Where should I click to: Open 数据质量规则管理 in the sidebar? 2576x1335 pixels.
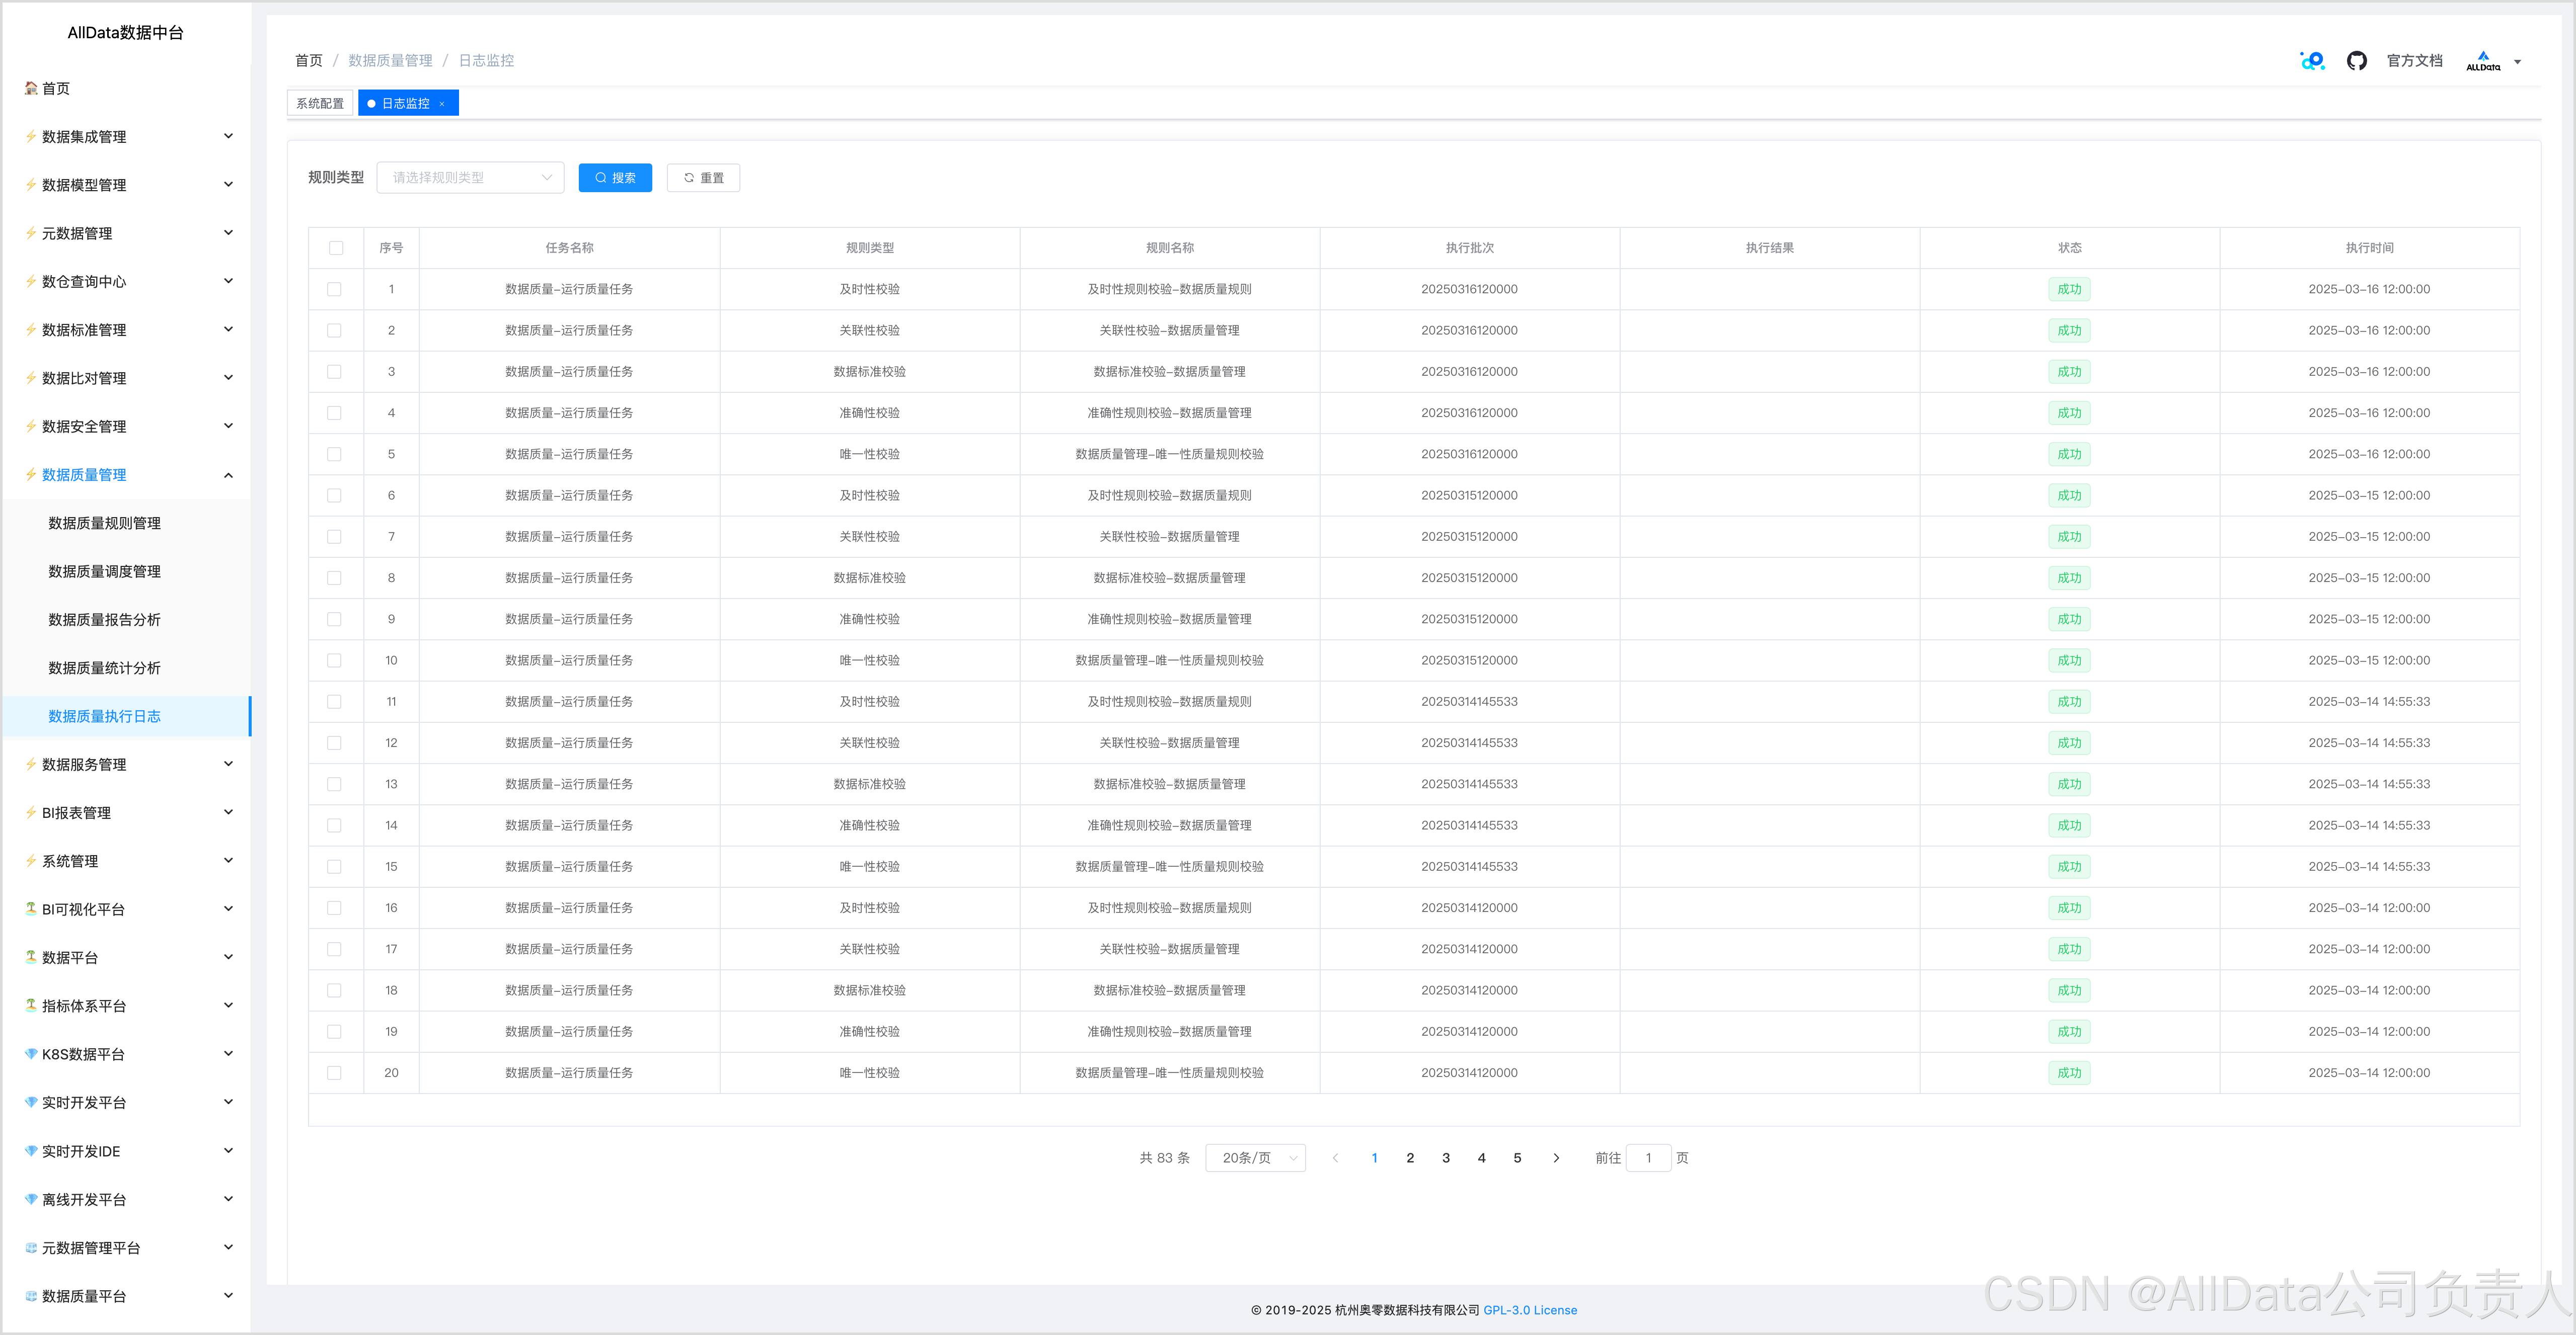click(104, 524)
